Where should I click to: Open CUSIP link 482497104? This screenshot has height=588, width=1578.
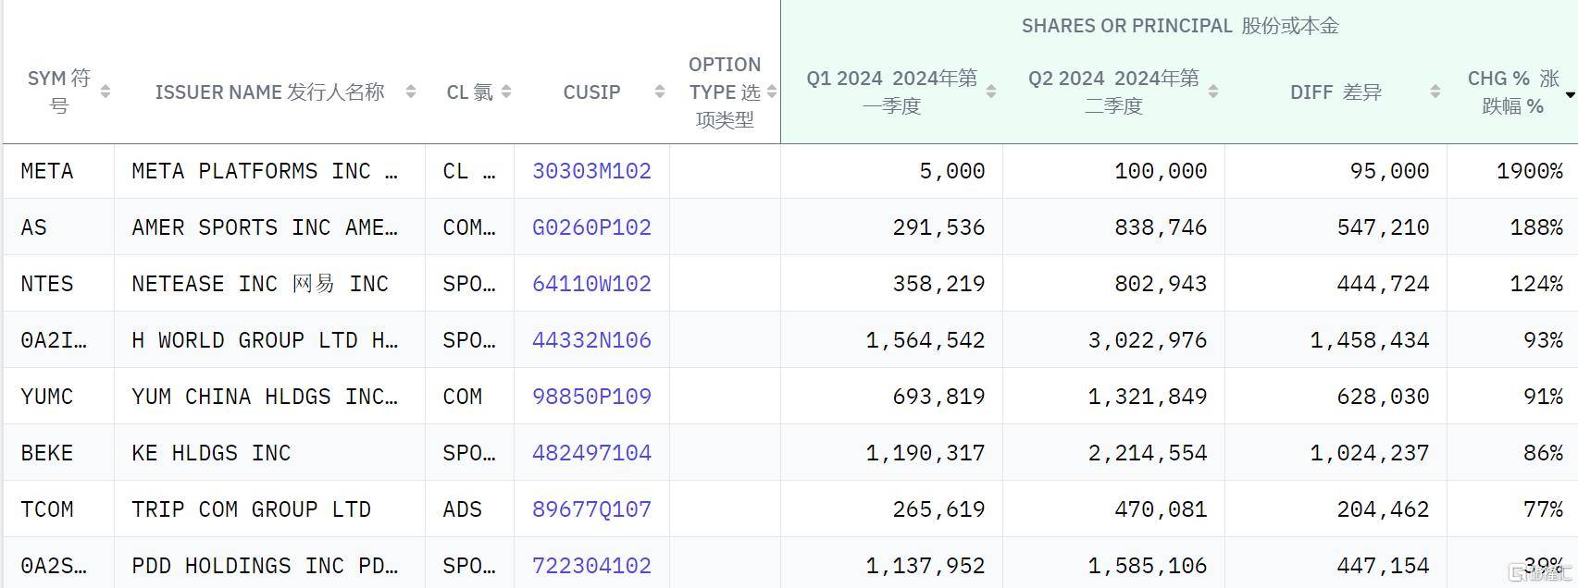(591, 453)
